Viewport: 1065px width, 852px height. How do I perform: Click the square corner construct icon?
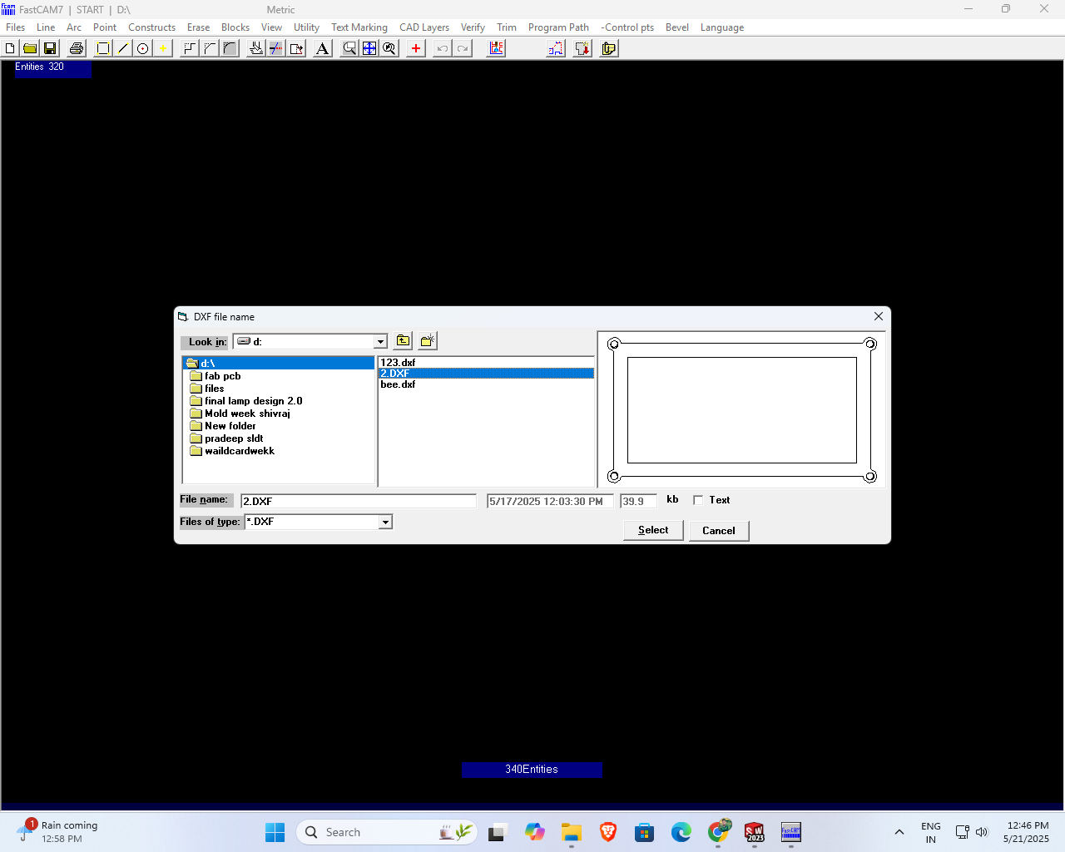(190, 48)
